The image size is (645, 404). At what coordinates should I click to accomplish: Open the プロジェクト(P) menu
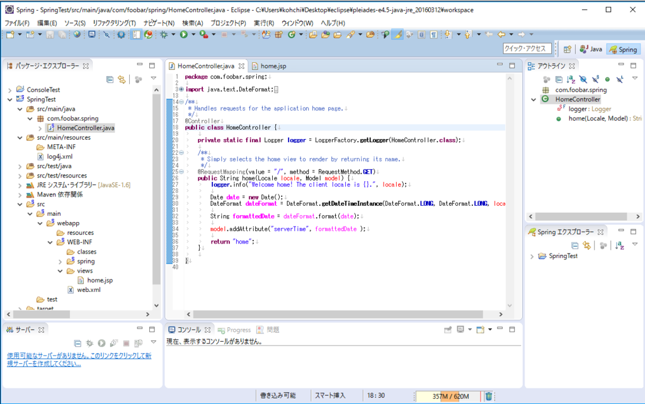(228, 23)
